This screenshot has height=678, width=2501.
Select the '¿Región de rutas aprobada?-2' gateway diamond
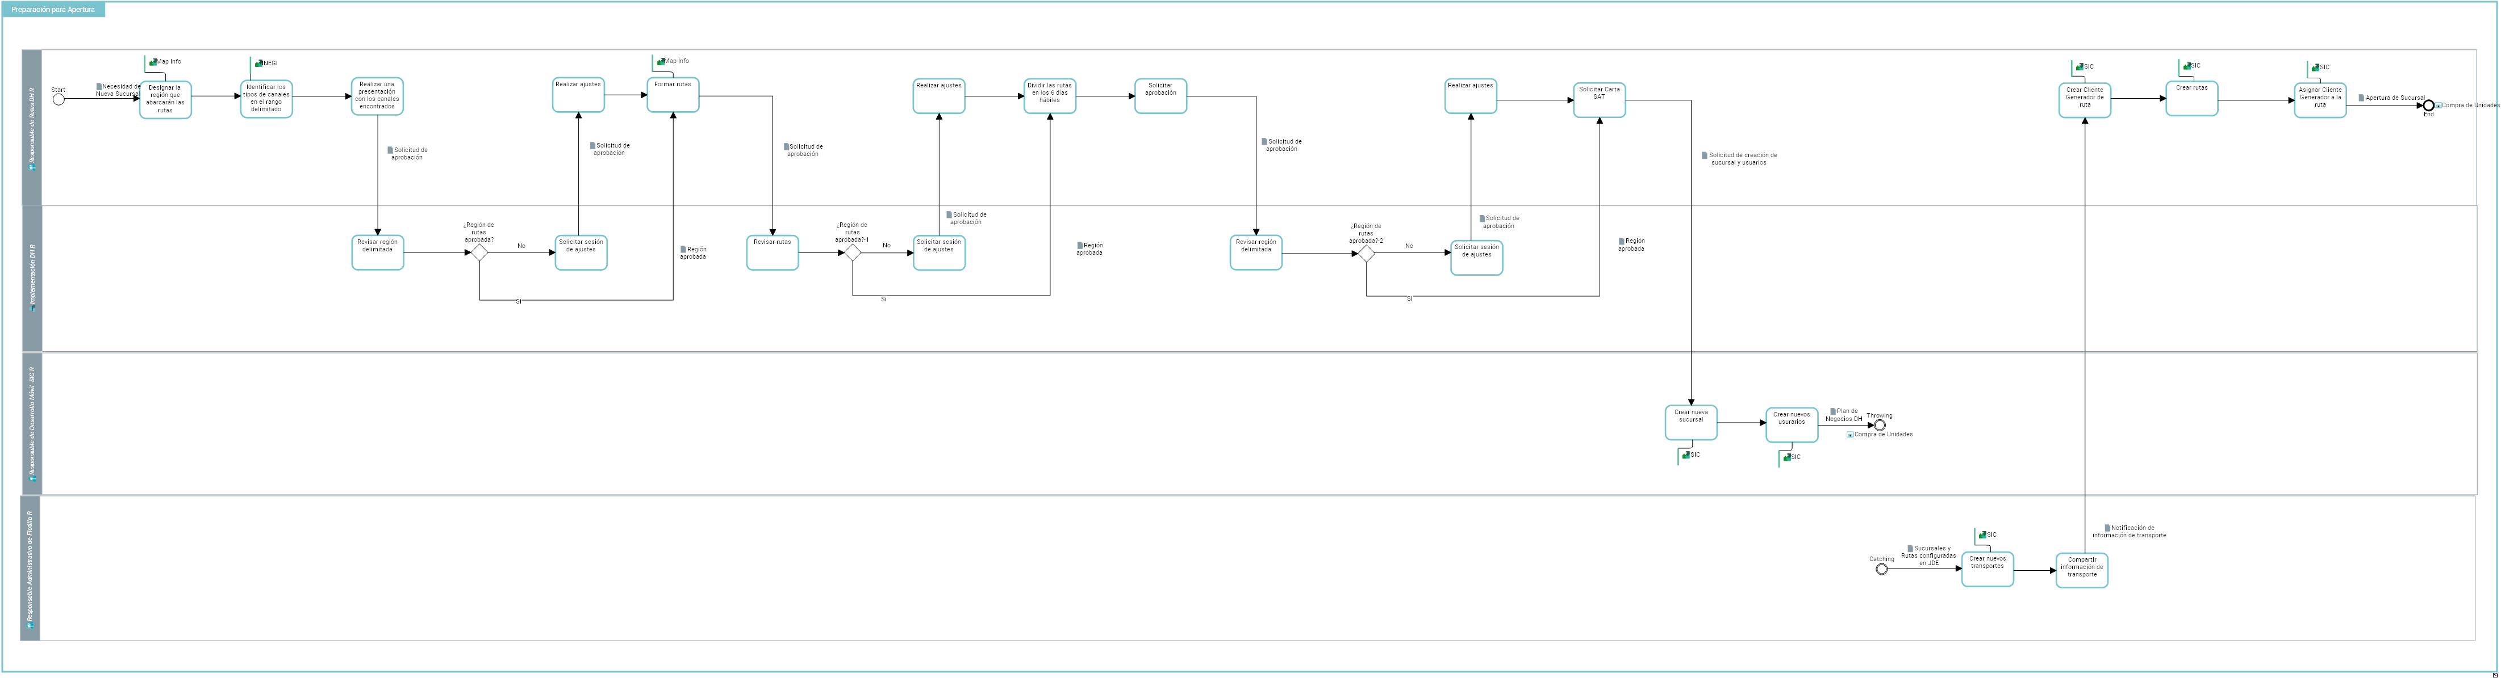tap(1366, 253)
